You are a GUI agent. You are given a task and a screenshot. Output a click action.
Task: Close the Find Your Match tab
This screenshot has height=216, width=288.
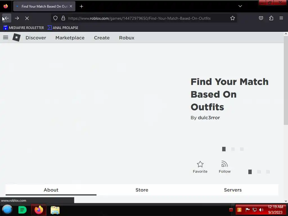click(71, 6)
